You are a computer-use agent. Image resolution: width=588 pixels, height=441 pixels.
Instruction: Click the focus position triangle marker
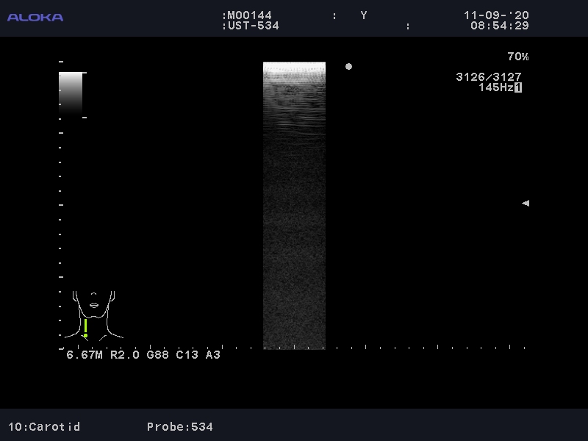(x=525, y=203)
